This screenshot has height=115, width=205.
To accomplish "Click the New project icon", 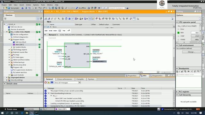I will [3, 8].
